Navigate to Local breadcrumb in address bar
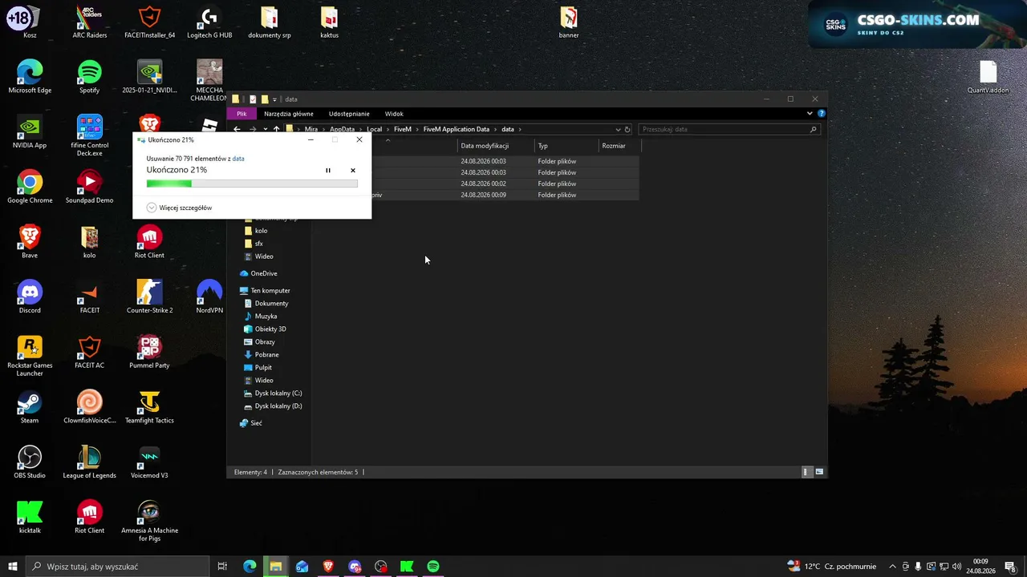 coord(374,129)
